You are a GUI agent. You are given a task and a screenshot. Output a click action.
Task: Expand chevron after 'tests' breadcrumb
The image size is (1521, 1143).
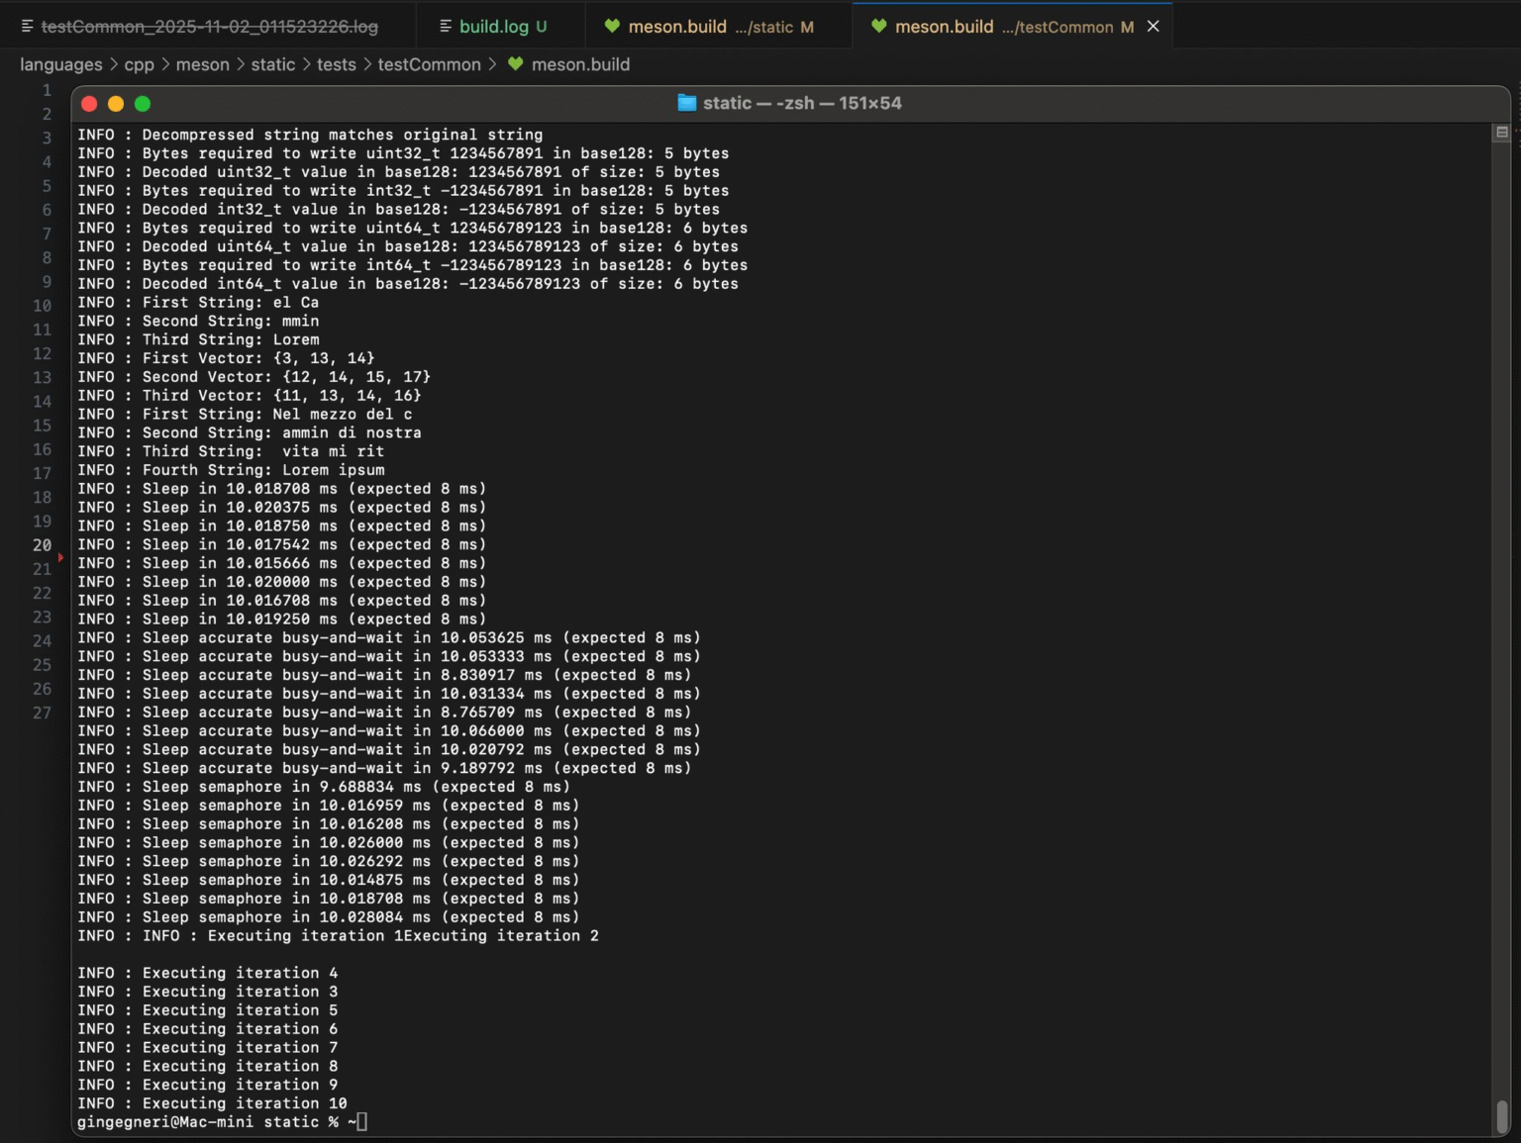tap(367, 64)
